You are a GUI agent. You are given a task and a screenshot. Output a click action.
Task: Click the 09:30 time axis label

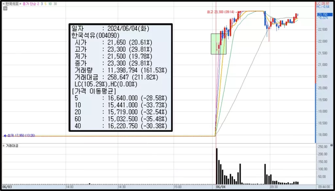pyautogui.click(x=274, y=186)
